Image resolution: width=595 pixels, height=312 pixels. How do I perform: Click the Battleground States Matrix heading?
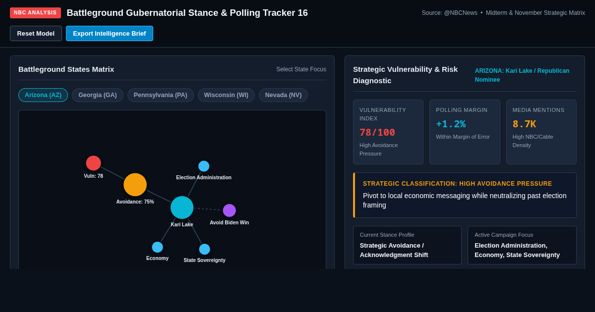66,69
